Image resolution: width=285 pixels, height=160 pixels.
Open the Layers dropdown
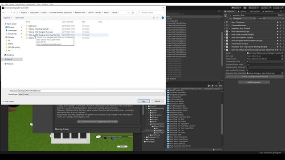[x=266, y=8]
